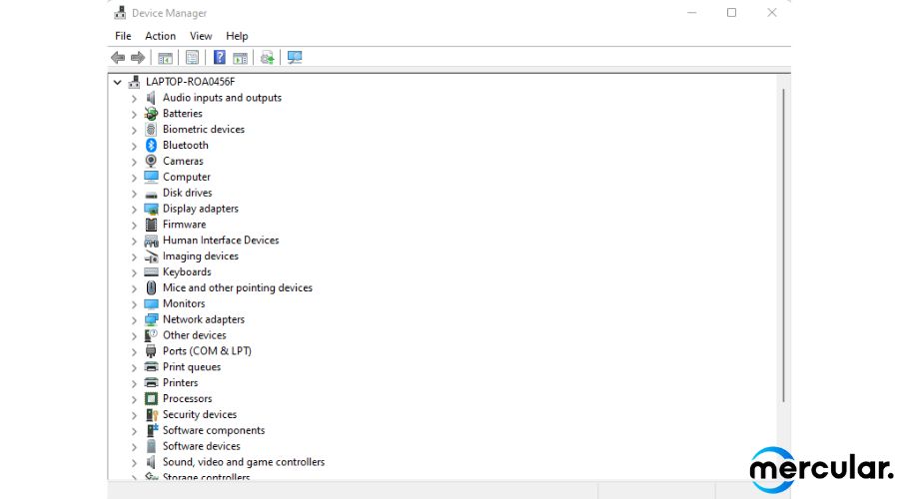Image resolution: width=899 pixels, height=499 pixels.
Task: Expand the Bluetooth category
Action: [x=134, y=146]
